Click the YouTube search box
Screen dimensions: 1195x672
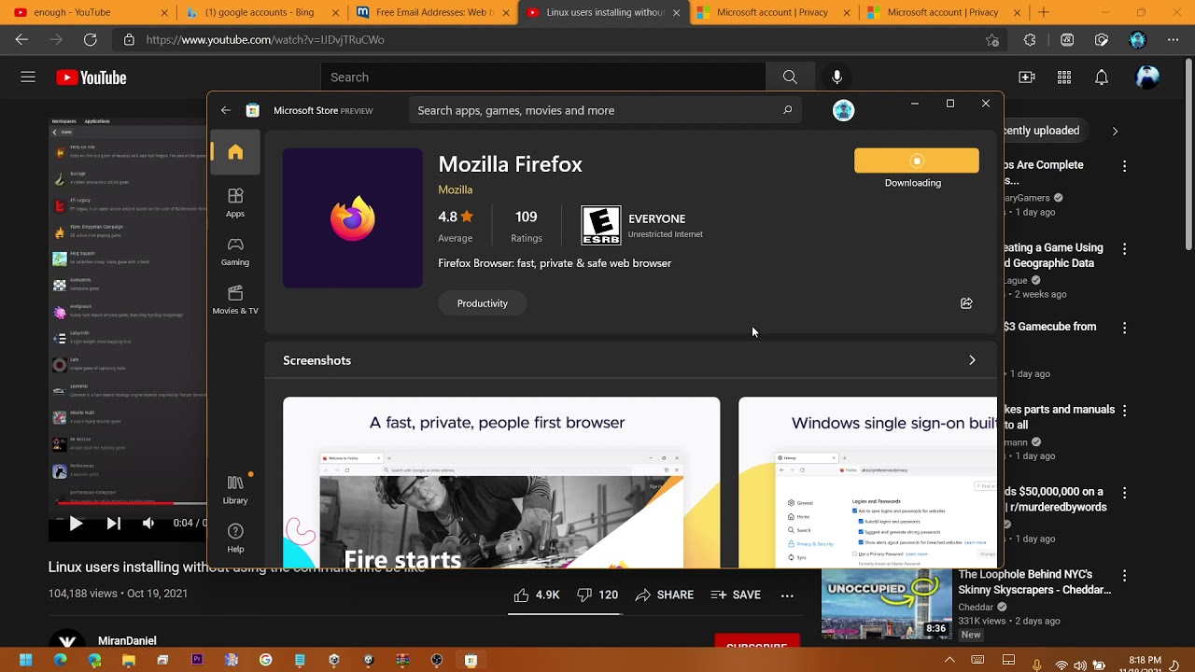[543, 77]
